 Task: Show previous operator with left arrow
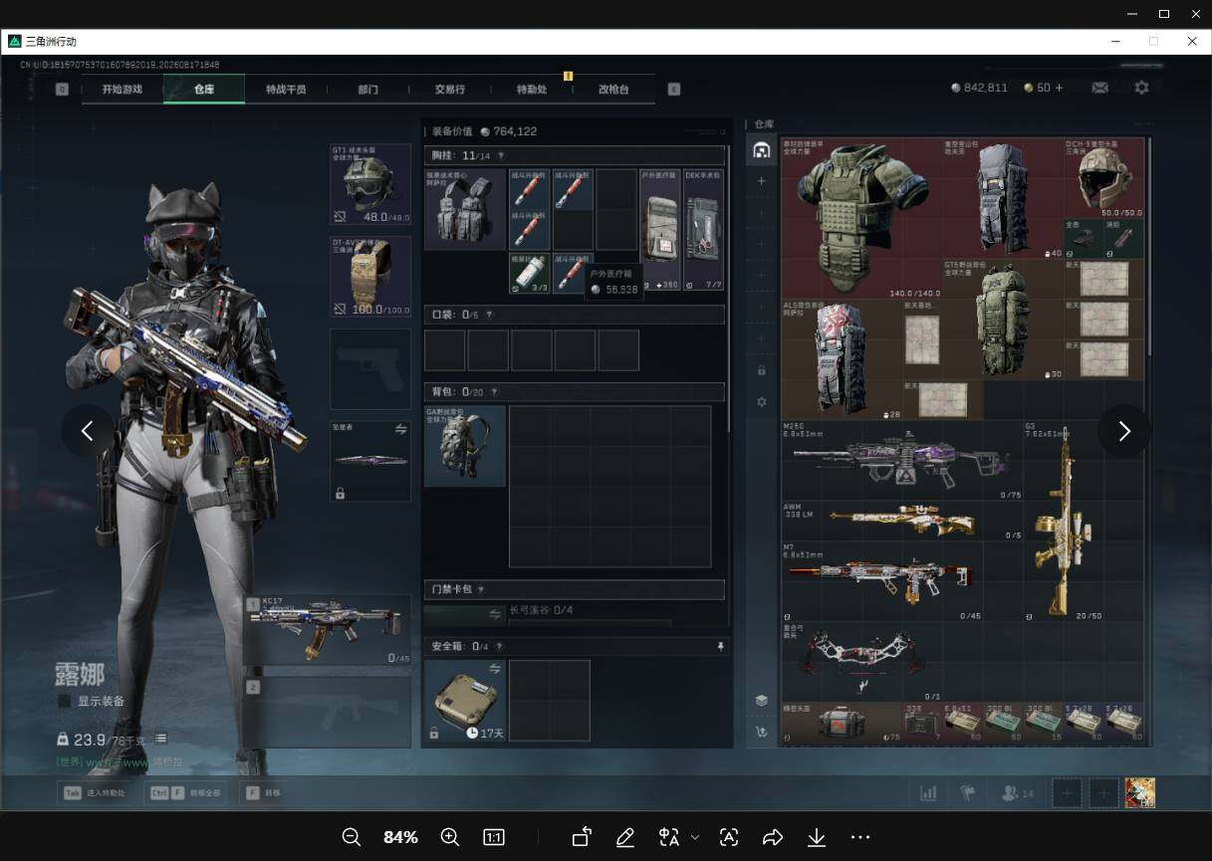pyautogui.click(x=88, y=430)
